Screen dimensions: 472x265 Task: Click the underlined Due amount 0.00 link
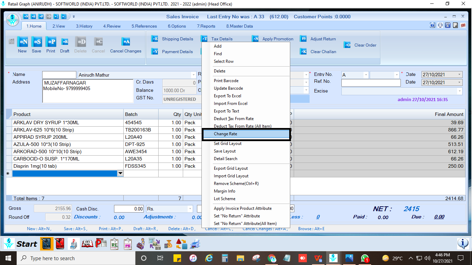(439, 217)
